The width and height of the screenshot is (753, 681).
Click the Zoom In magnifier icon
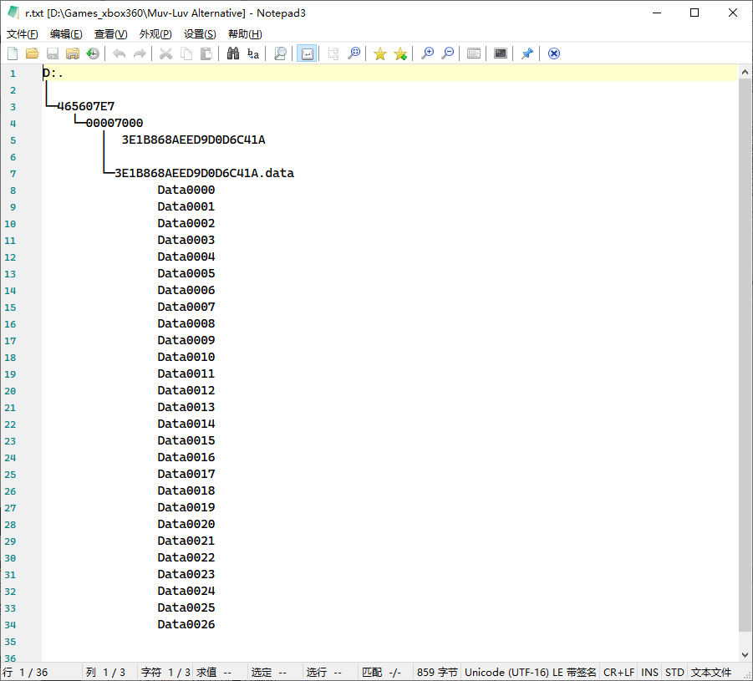(427, 53)
